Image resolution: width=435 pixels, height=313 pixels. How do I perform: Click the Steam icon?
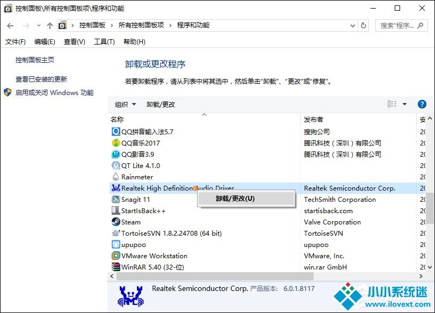[x=115, y=222]
